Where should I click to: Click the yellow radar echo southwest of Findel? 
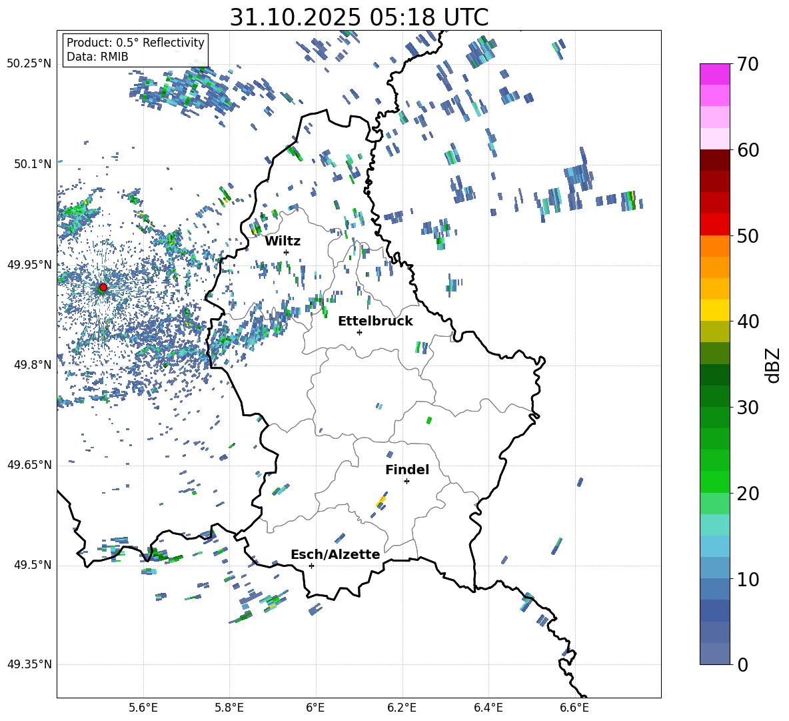(381, 501)
